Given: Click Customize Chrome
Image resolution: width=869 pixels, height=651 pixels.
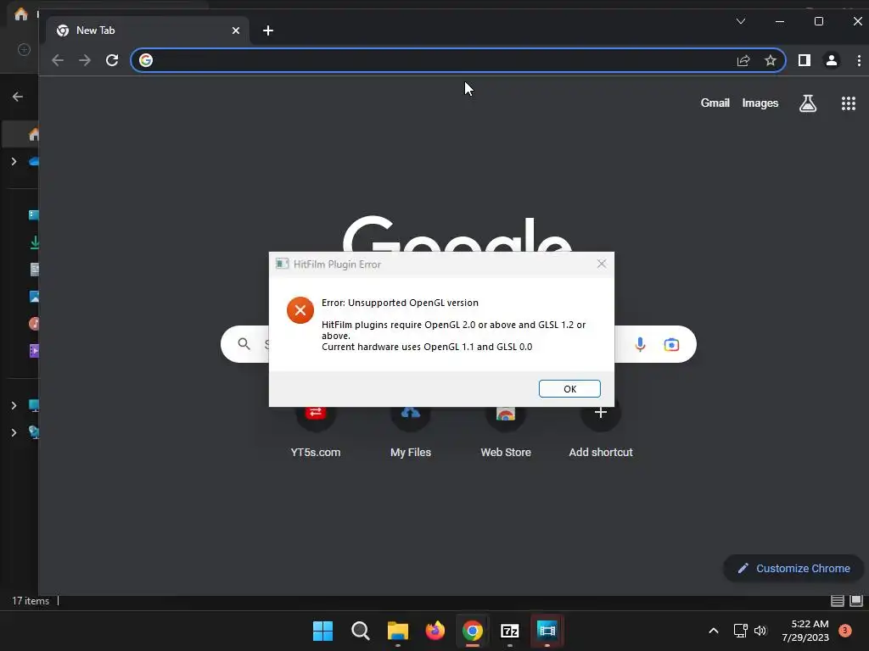Looking at the screenshot, I should (793, 569).
